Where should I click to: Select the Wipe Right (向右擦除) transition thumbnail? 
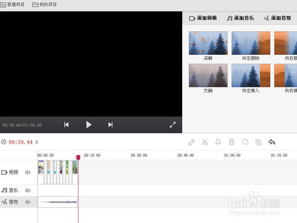coord(285,43)
